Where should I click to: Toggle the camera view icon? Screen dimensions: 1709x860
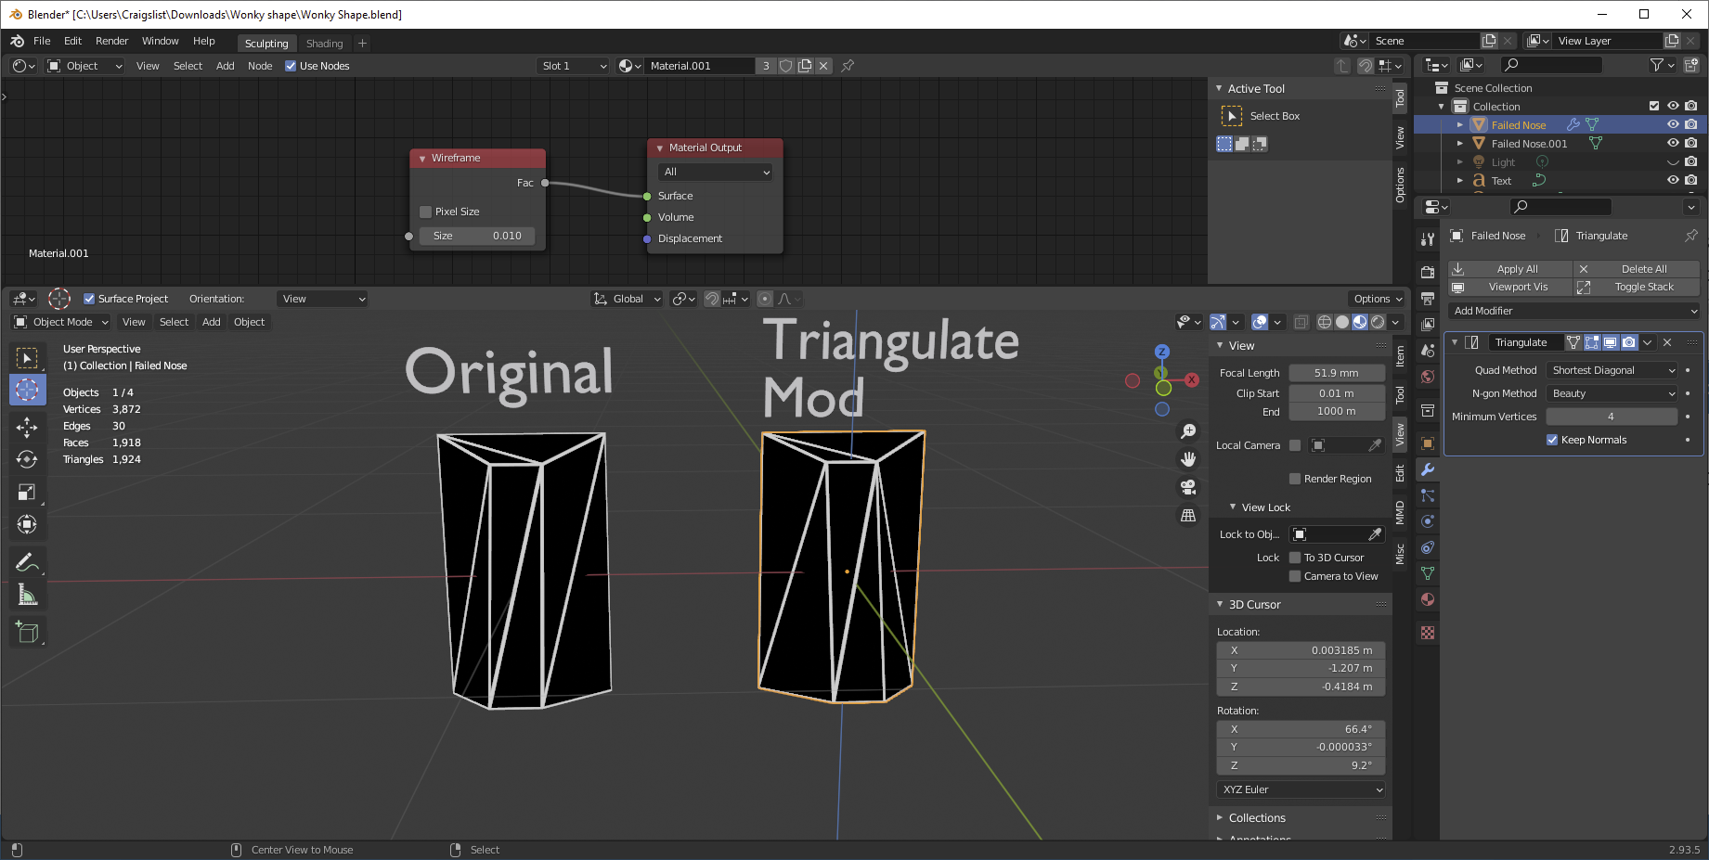point(1188,487)
